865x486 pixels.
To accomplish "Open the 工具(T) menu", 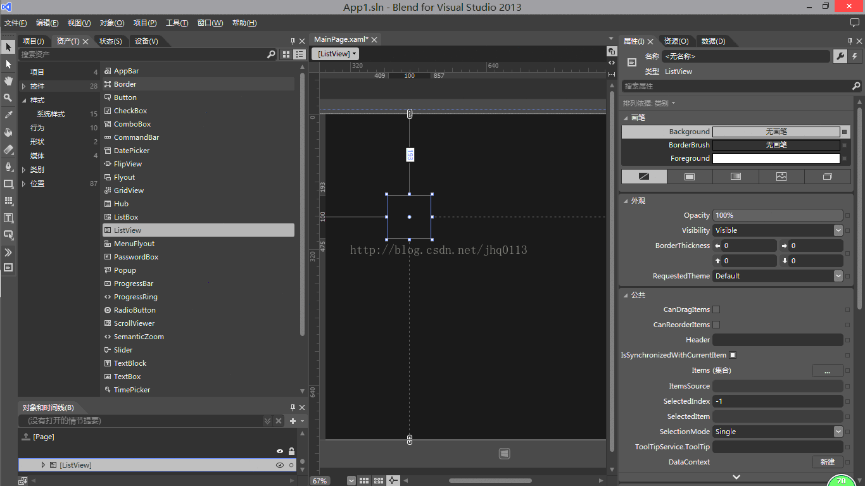I will [x=177, y=23].
